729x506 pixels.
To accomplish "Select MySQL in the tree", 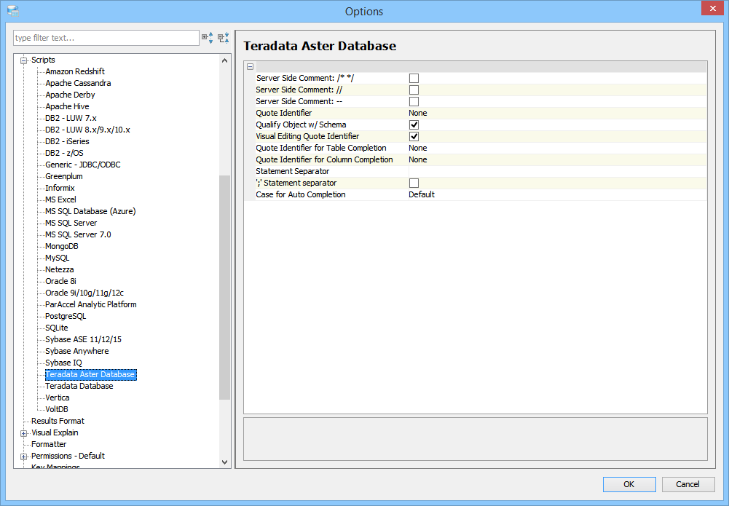I will (58, 258).
